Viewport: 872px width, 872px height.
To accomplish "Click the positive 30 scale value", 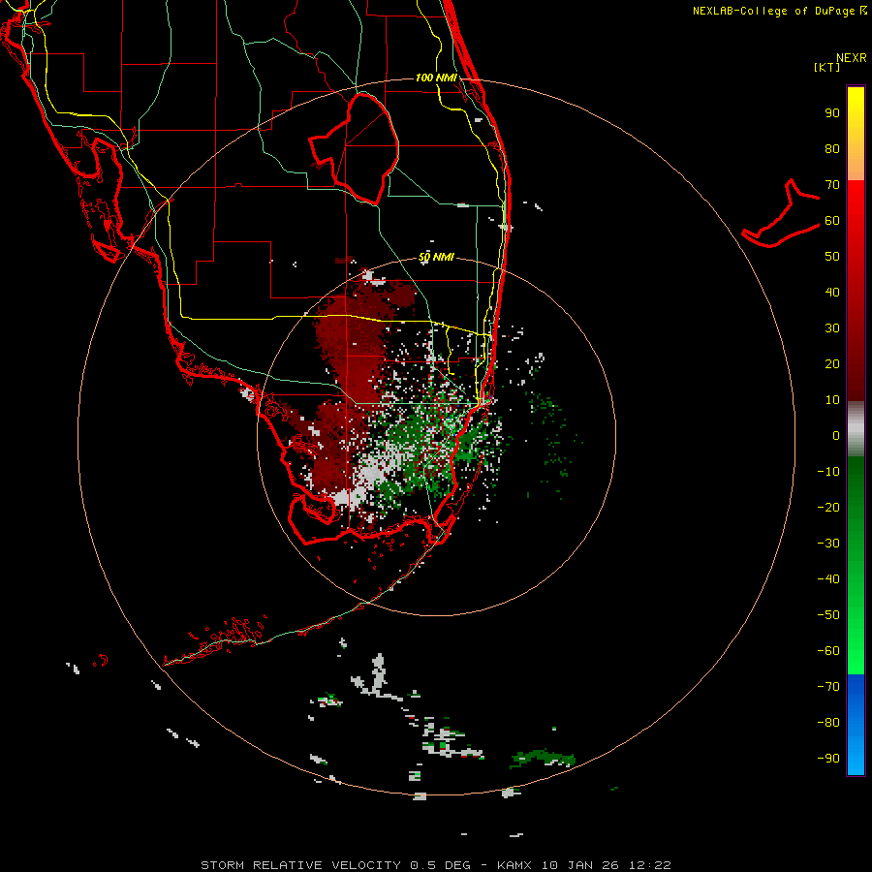I will click(x=832, y=328).
